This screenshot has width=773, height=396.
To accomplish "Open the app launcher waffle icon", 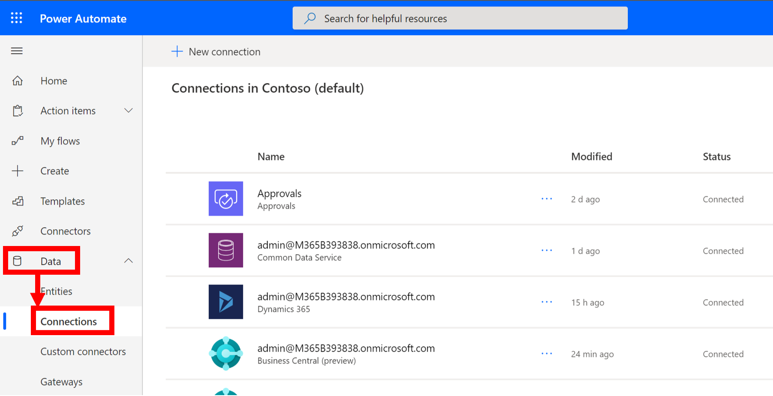I will [x=17, y=18].
